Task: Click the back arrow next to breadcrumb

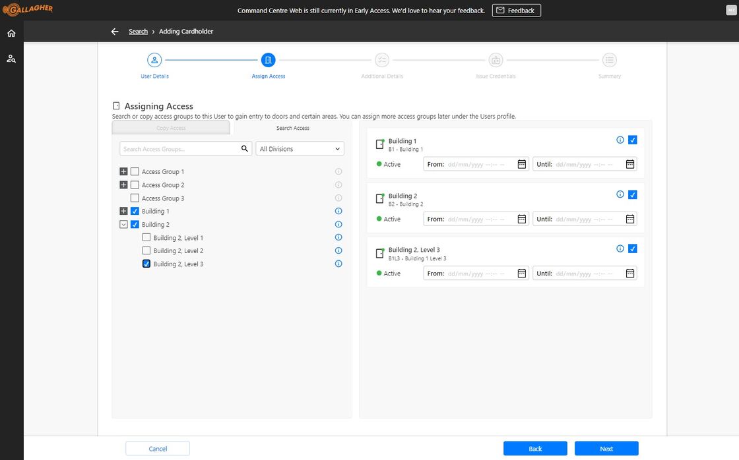Action: pos(114,31)
